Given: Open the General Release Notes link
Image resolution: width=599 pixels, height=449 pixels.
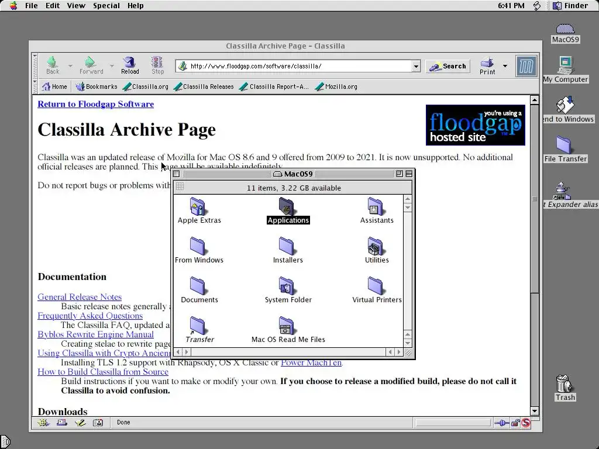Looking at the screenshot, I should (80, 297).
